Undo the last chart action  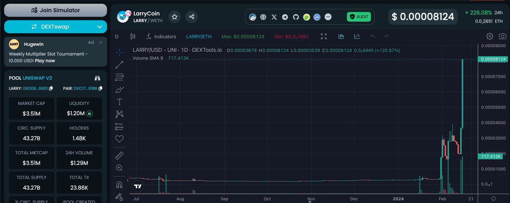click(373, 37)
